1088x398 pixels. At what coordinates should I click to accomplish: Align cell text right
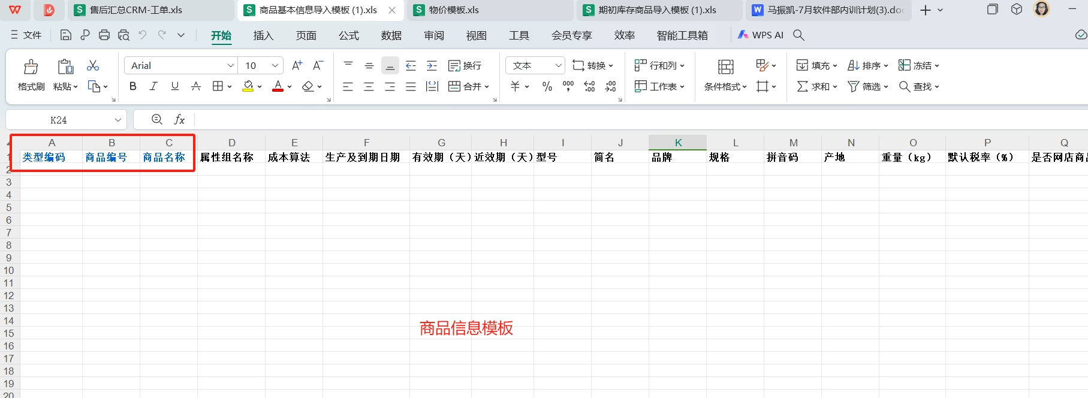point(390,86)
